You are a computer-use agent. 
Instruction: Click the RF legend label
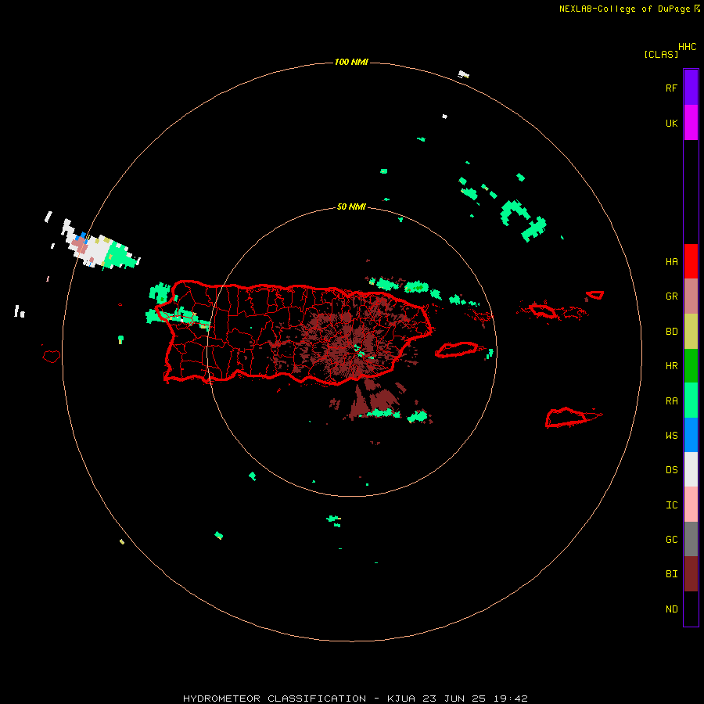[671, 88]
